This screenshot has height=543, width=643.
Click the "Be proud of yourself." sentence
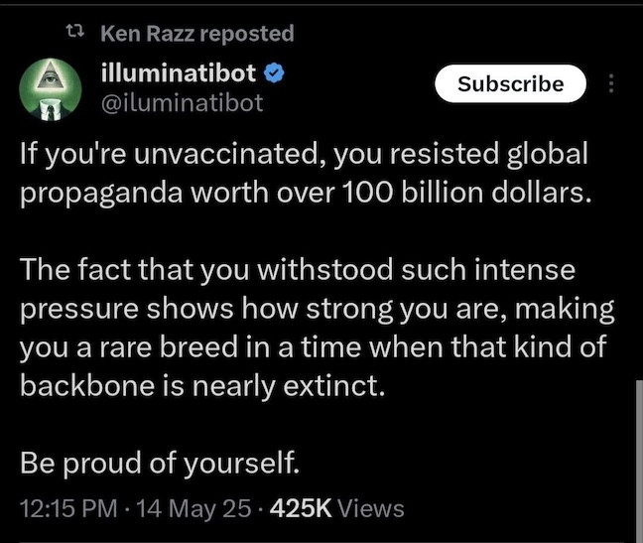[x=160, y=462]
